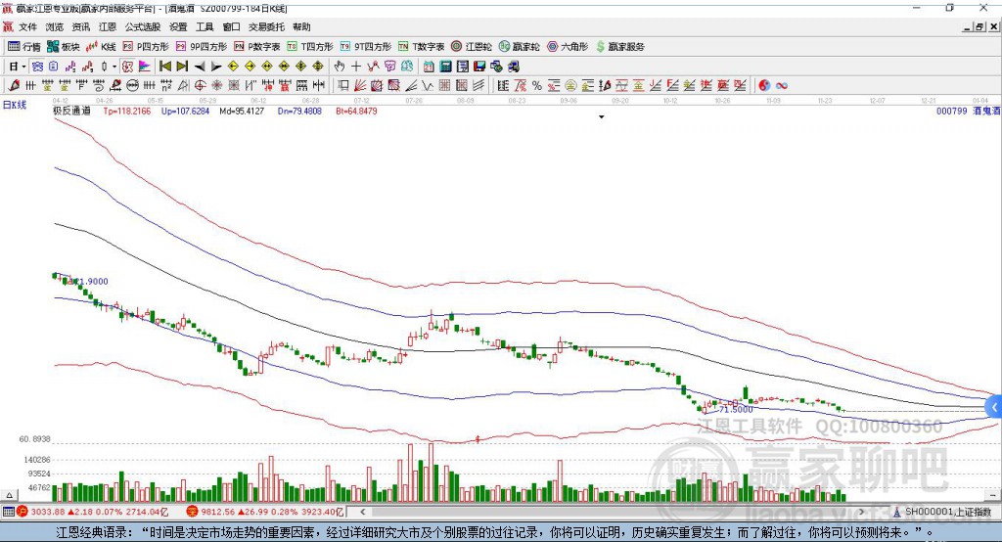Expand the volume panel triangle button
The image size is (1002, 542).
click(x=9, y=495)
